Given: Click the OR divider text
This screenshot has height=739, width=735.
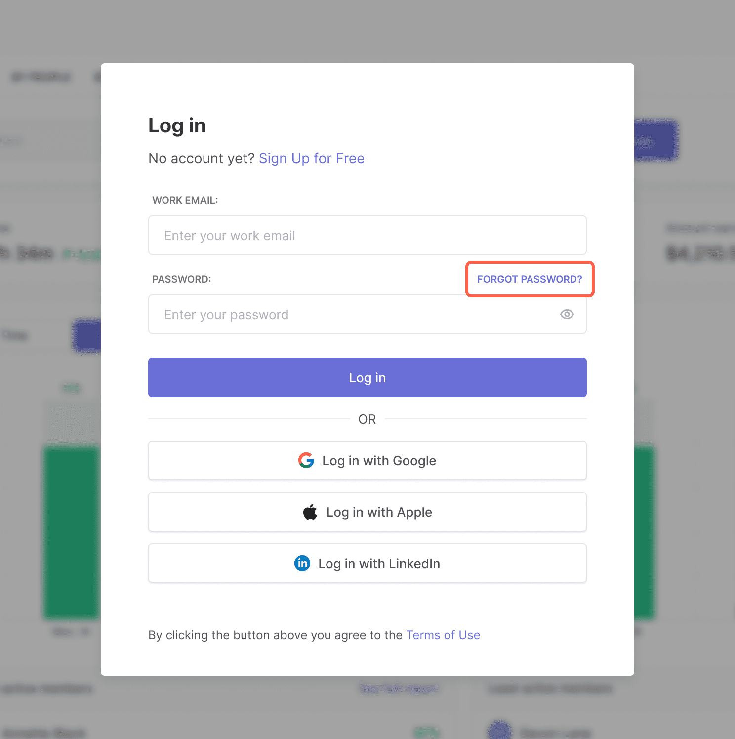Looking at the screenshot, I should 367,419.
